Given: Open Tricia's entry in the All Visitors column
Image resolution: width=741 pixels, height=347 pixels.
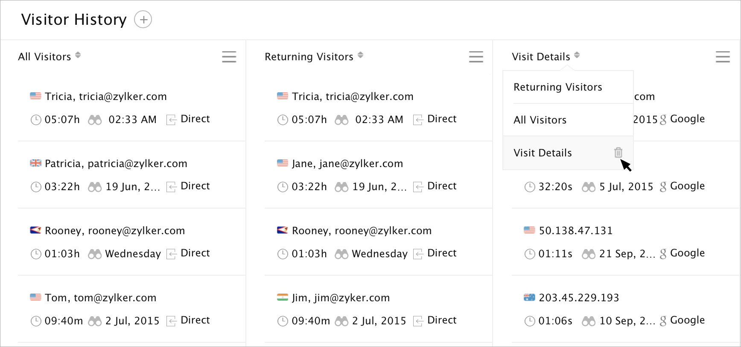Looking at the screenshot, I should (105, 97).
